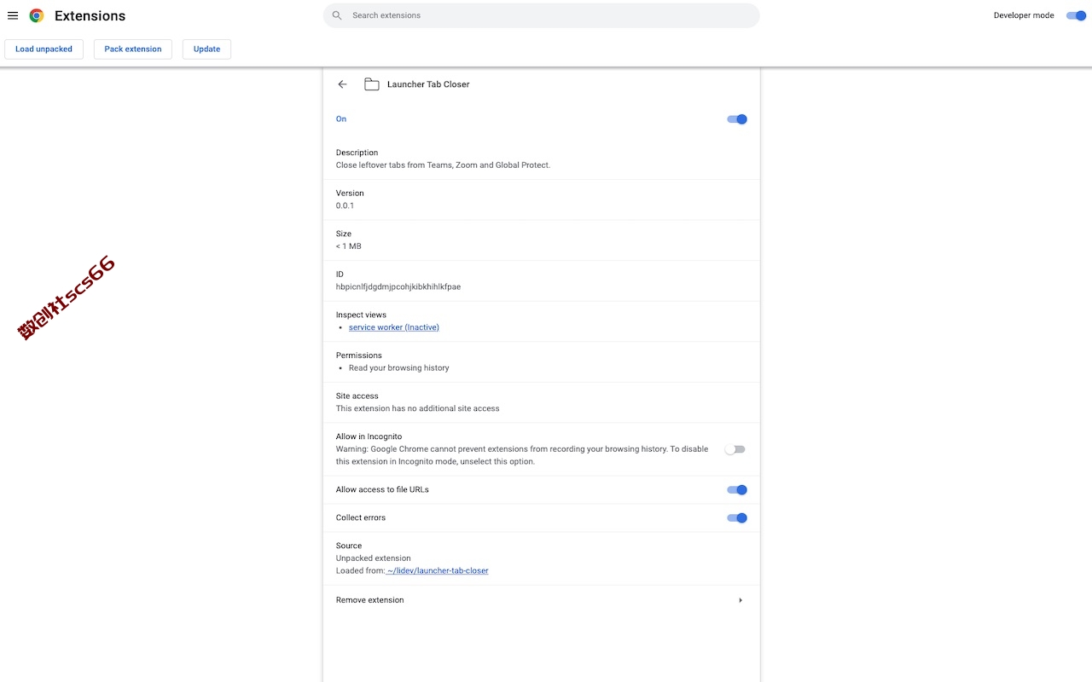The width and height of the screenshot is (1092, 682).
Task: Click Pack extension button
Action: pyautogui.click(x=133, y=49)
